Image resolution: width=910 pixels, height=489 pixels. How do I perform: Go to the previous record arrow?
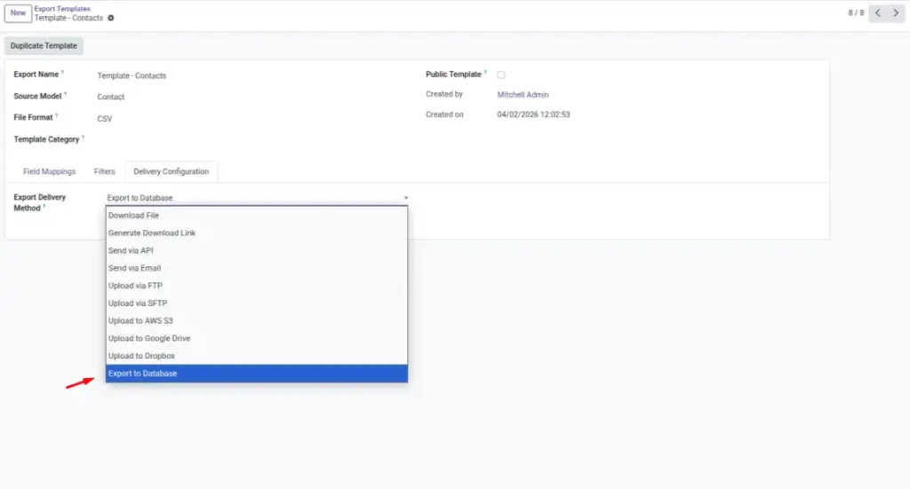pos(877,12)
